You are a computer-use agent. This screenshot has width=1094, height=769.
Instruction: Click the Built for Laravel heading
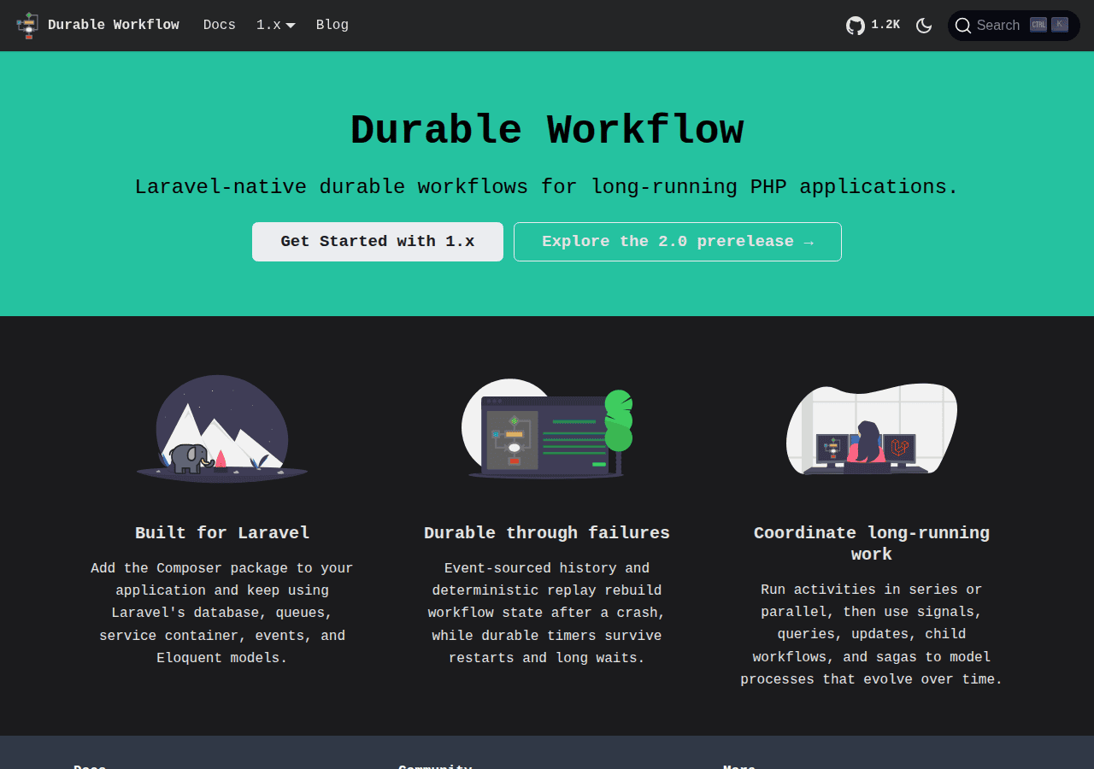point(222,533)
